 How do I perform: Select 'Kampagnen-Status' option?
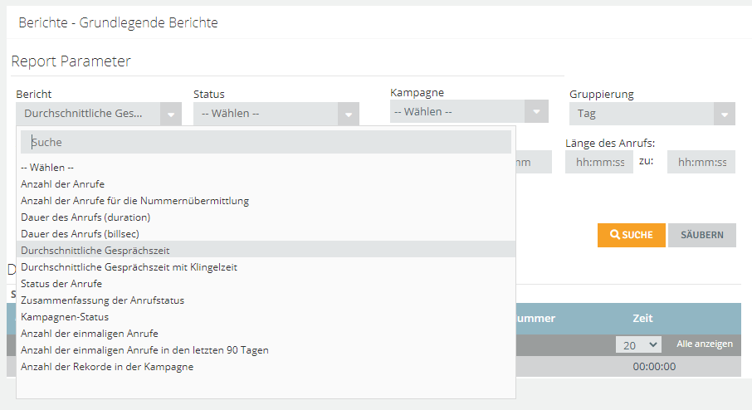click(x=266, y=317)
